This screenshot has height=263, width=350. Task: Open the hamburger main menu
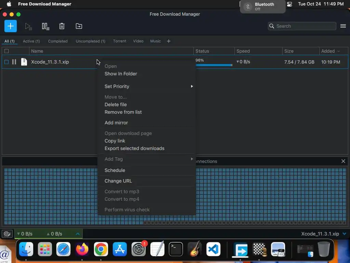[343, 26]
